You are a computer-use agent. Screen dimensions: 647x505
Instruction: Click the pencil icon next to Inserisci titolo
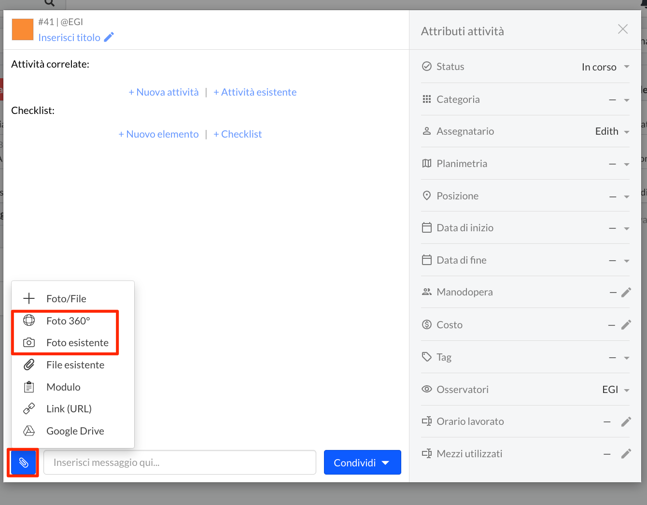tap(109, 37)
